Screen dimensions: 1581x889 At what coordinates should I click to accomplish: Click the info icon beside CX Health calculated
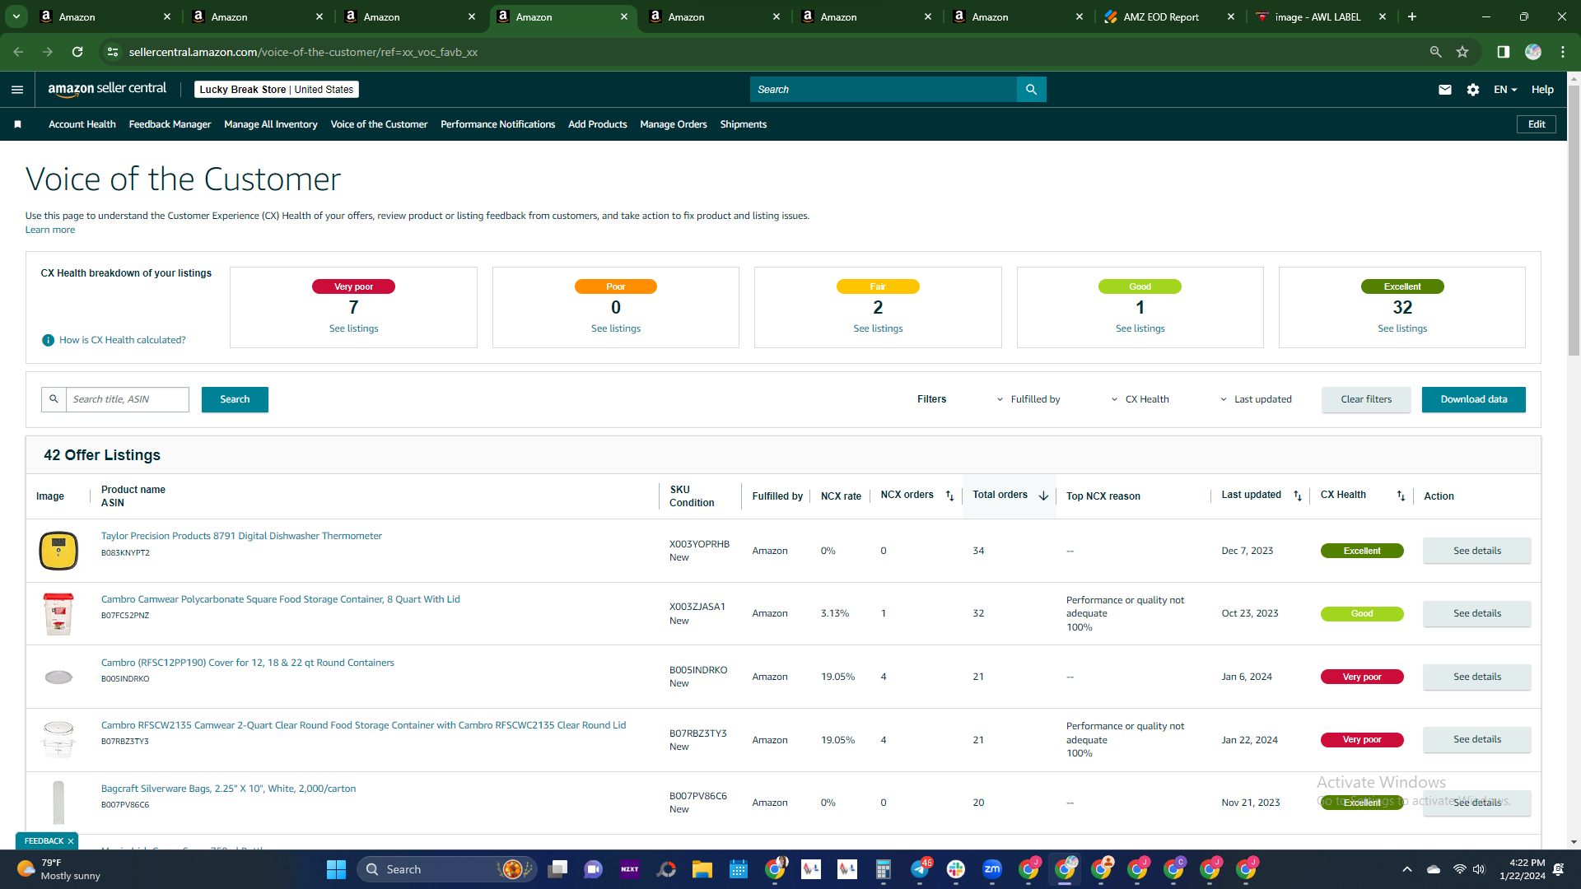[49, 340]
